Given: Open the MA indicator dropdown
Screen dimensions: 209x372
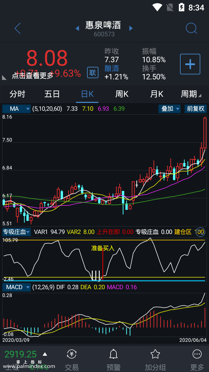Looking at the screenshot, I should click(17, 109).
